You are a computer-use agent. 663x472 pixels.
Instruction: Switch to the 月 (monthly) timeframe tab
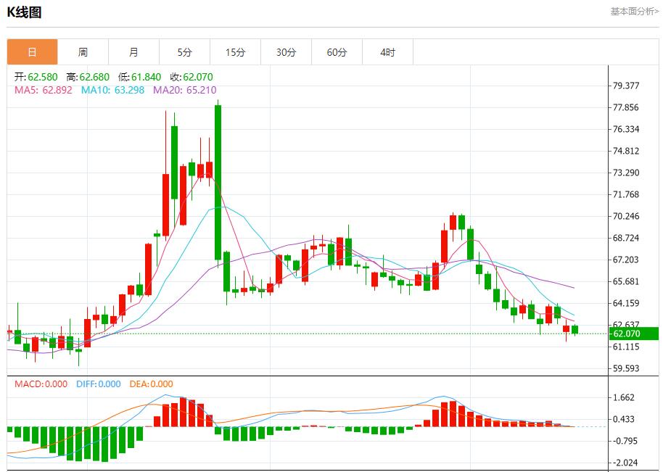pyautogui.click(x=133, y=51)
